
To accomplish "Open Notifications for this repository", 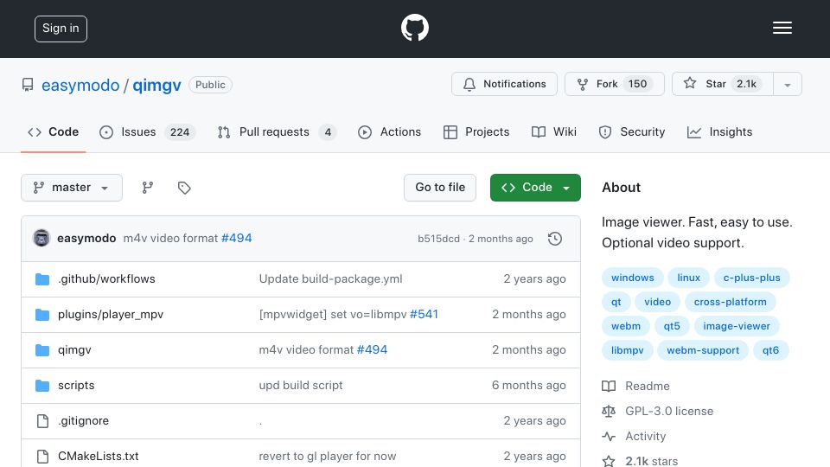I will tap(504, 84).
